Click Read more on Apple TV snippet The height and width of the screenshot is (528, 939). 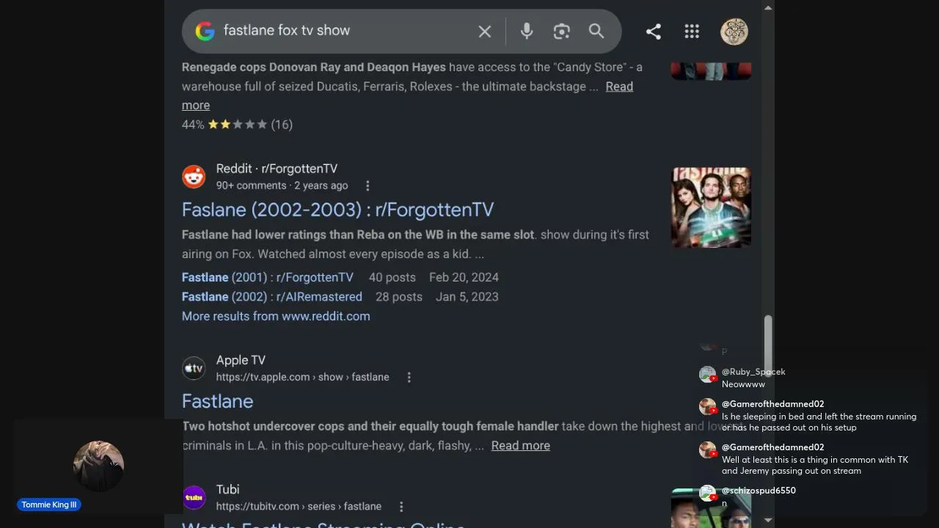pyautogui.click(x=520, y=446)
